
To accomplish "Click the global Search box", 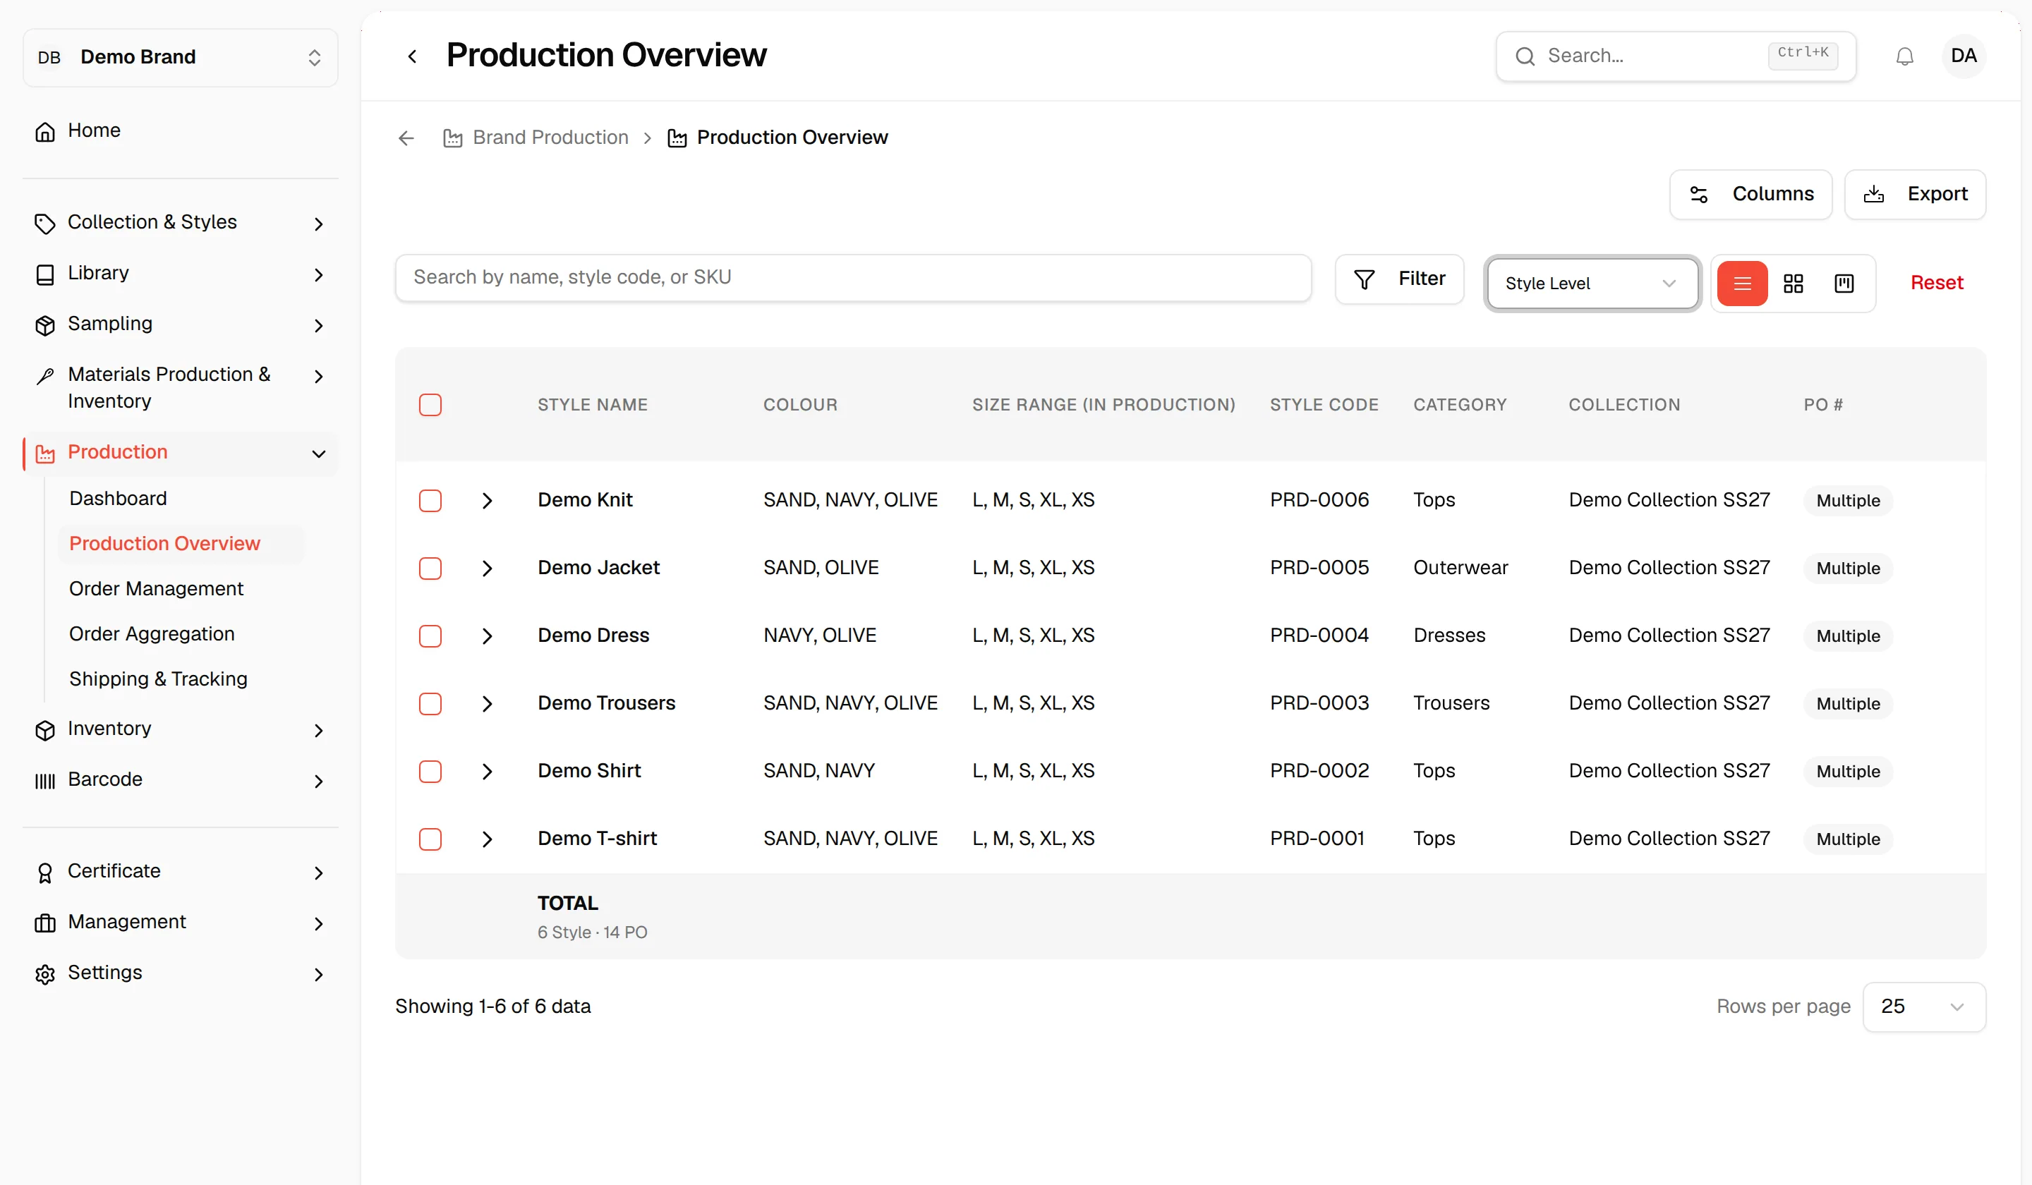I will [1676, 56].
